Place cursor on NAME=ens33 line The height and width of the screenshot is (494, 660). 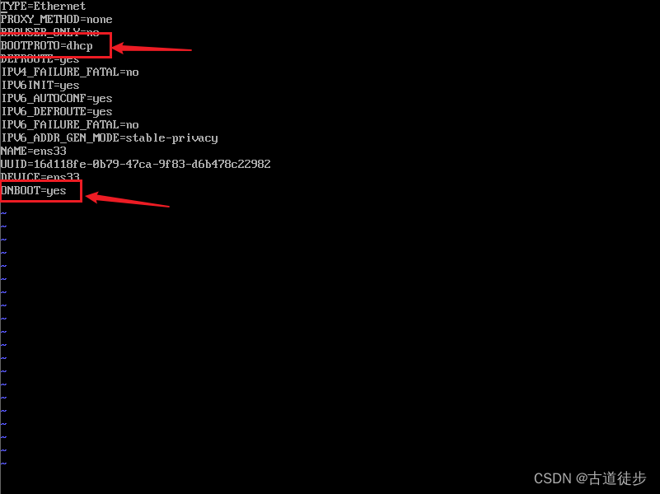click(x=33, y=151)
